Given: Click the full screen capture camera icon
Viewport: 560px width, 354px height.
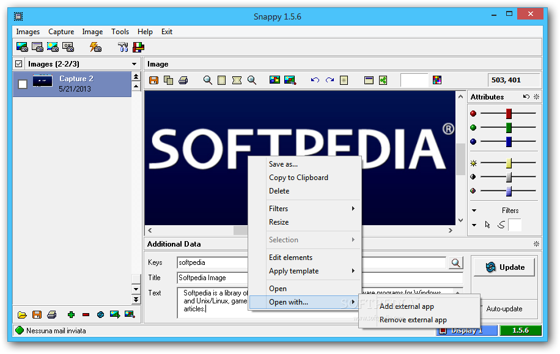Looking at the screenshot, I should 22,47.
